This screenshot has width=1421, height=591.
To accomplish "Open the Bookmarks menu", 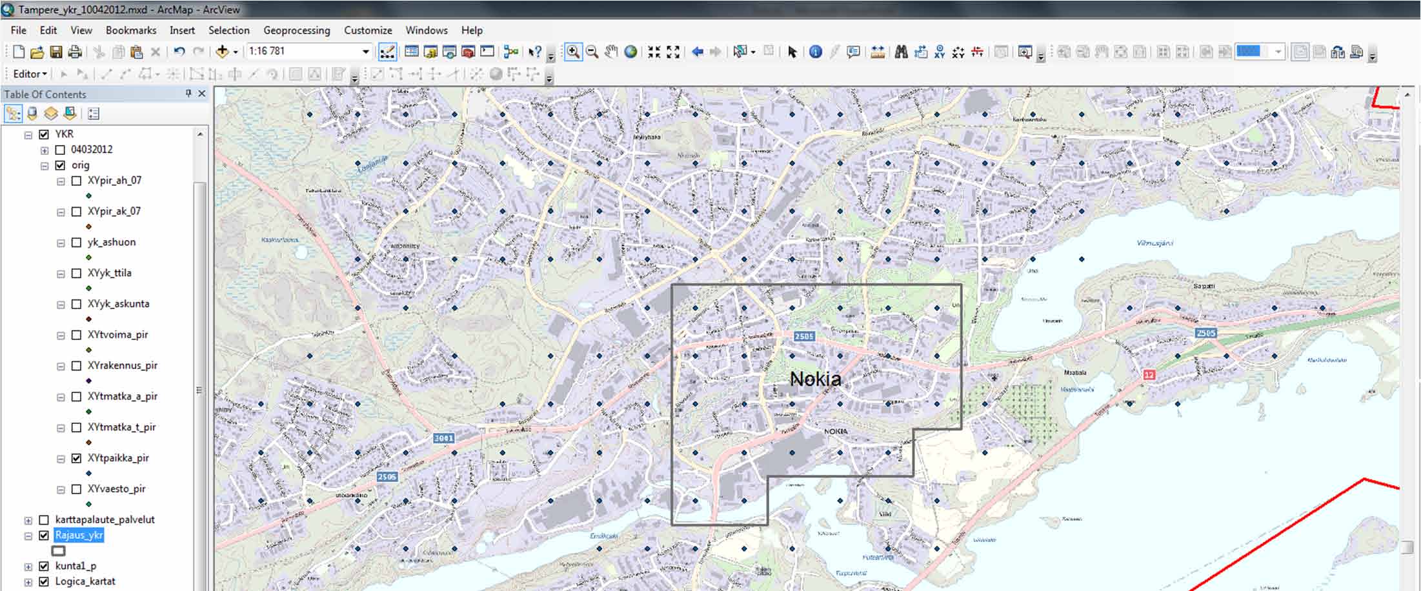I will coord(131,30).
